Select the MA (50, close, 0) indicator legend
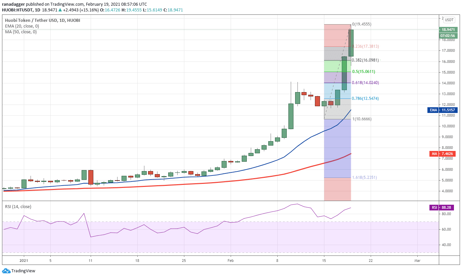Viewport: 462px width, 277px height. [20, 32]
